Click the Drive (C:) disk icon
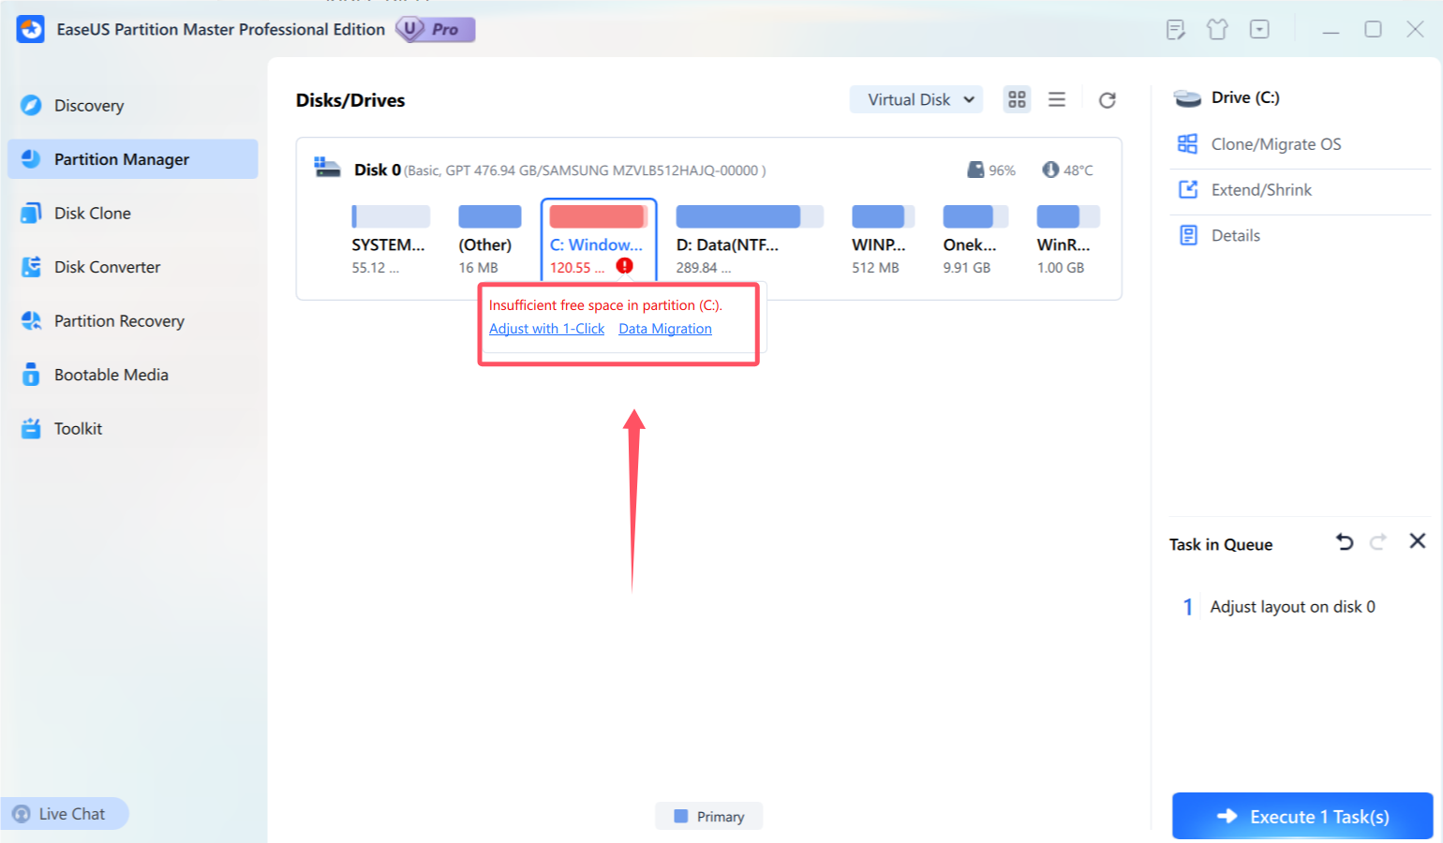The image size is (1443, 843). point(1187,98)
